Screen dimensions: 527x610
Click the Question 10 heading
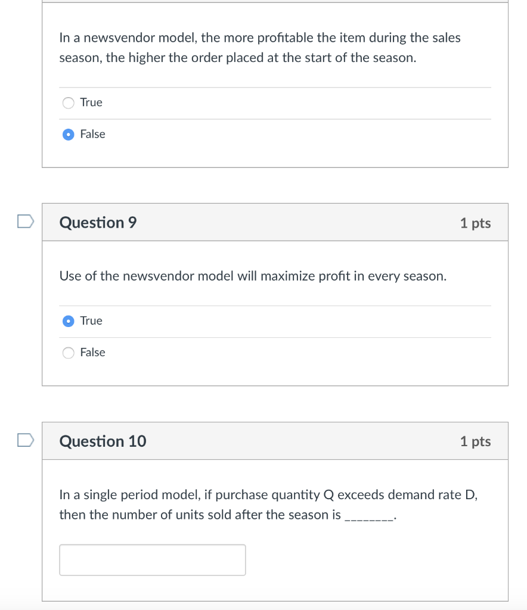coord(103,441)
